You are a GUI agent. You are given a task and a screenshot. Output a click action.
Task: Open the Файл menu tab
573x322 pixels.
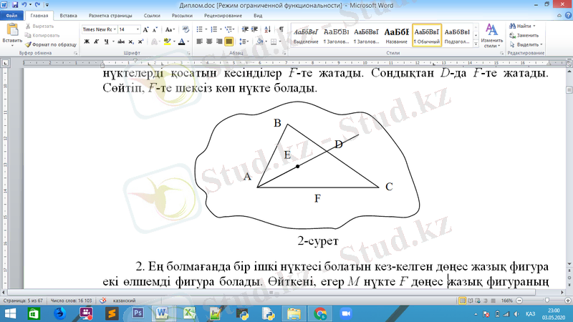pyautogui.click(x=12, y=14)
